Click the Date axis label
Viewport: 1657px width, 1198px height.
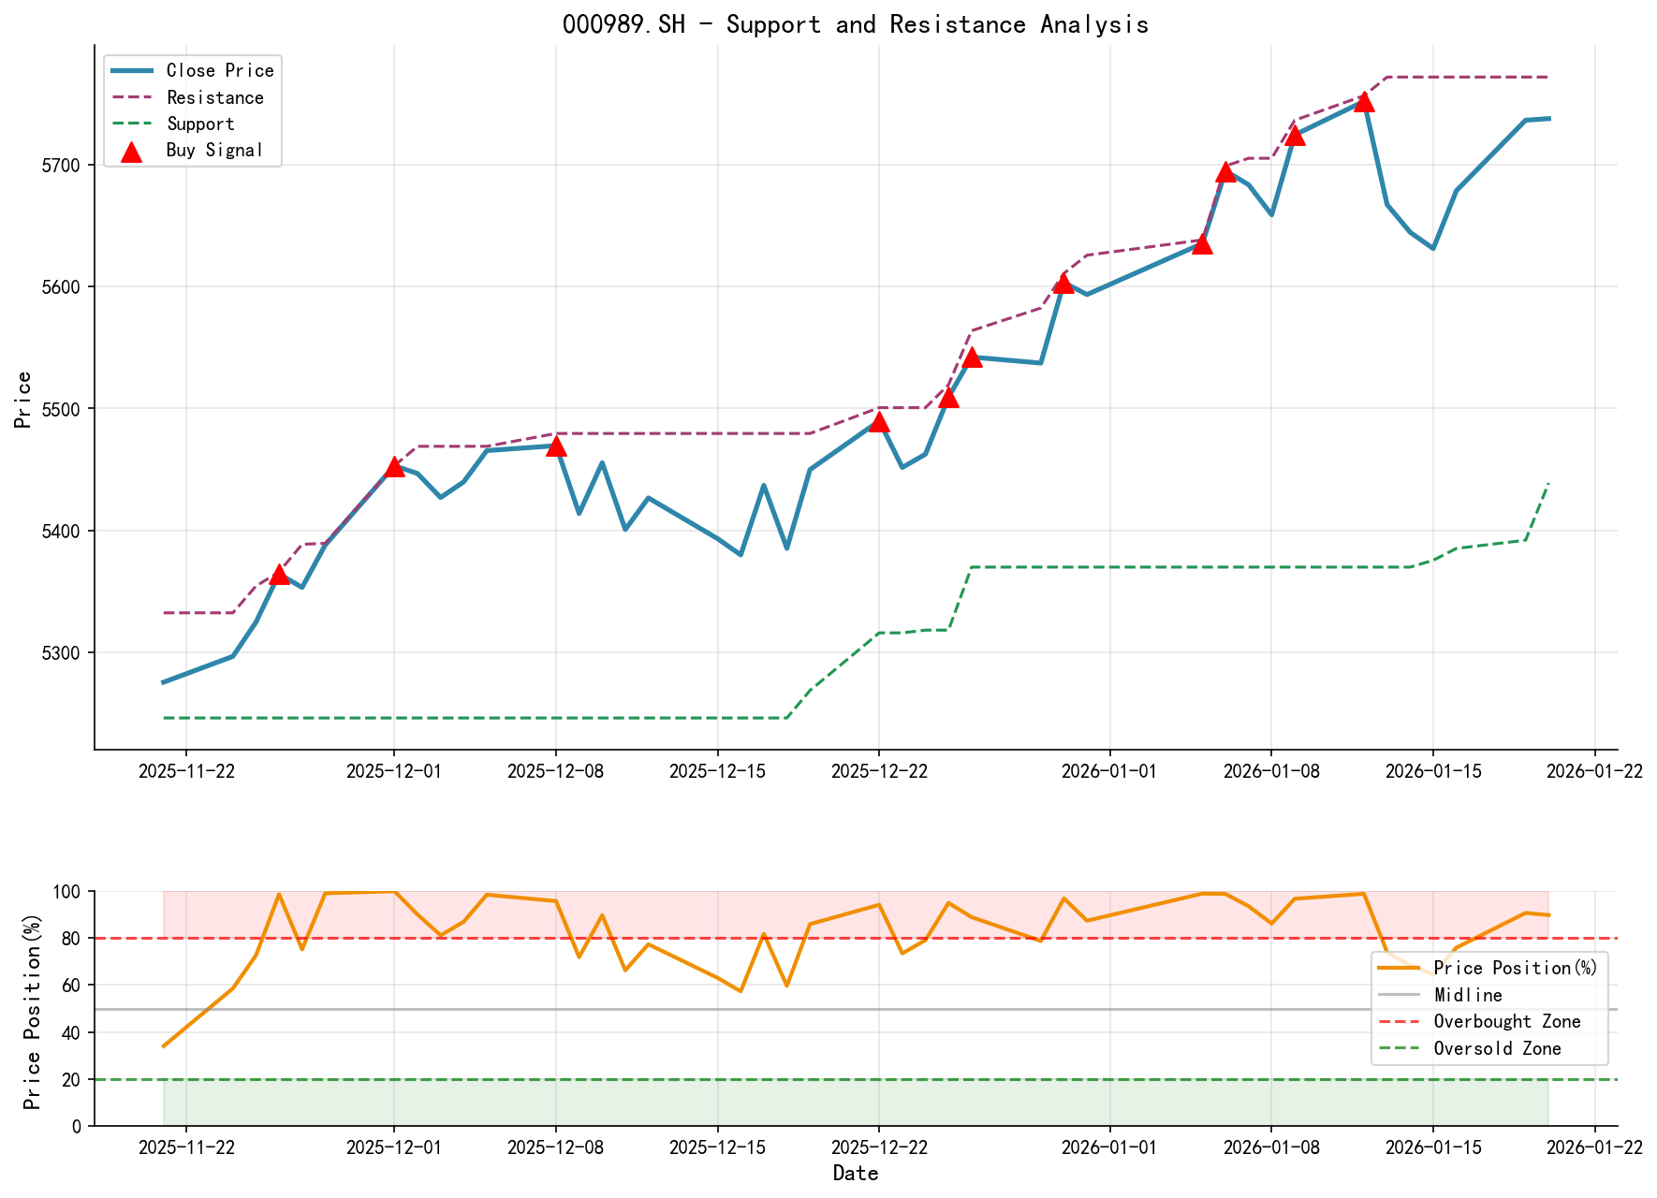[x=856, y=1173]
